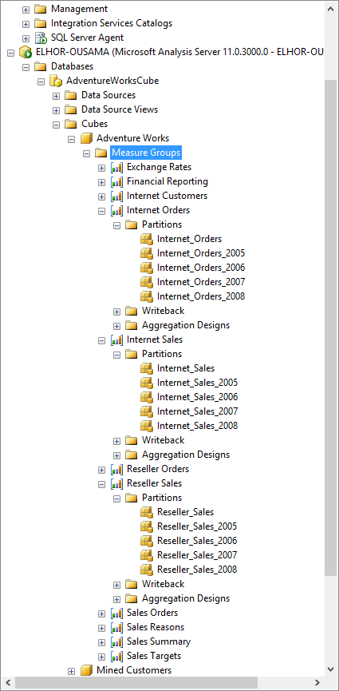Click the Sales Targets measure group icon
Image resolution: width=339 pixels, height=691 pixels.
(x=116, y=656)
